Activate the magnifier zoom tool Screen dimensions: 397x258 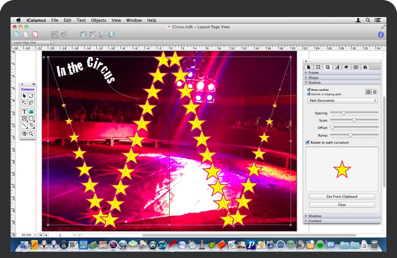pos(31,134)
